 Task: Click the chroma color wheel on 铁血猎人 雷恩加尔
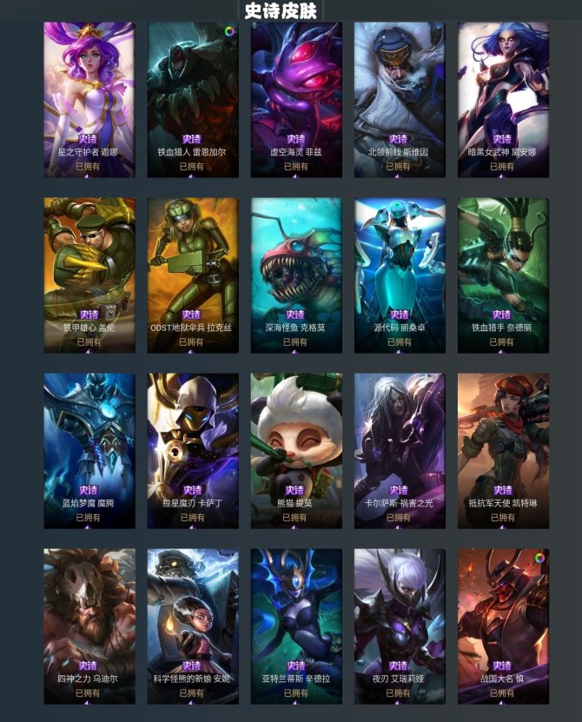229,32
